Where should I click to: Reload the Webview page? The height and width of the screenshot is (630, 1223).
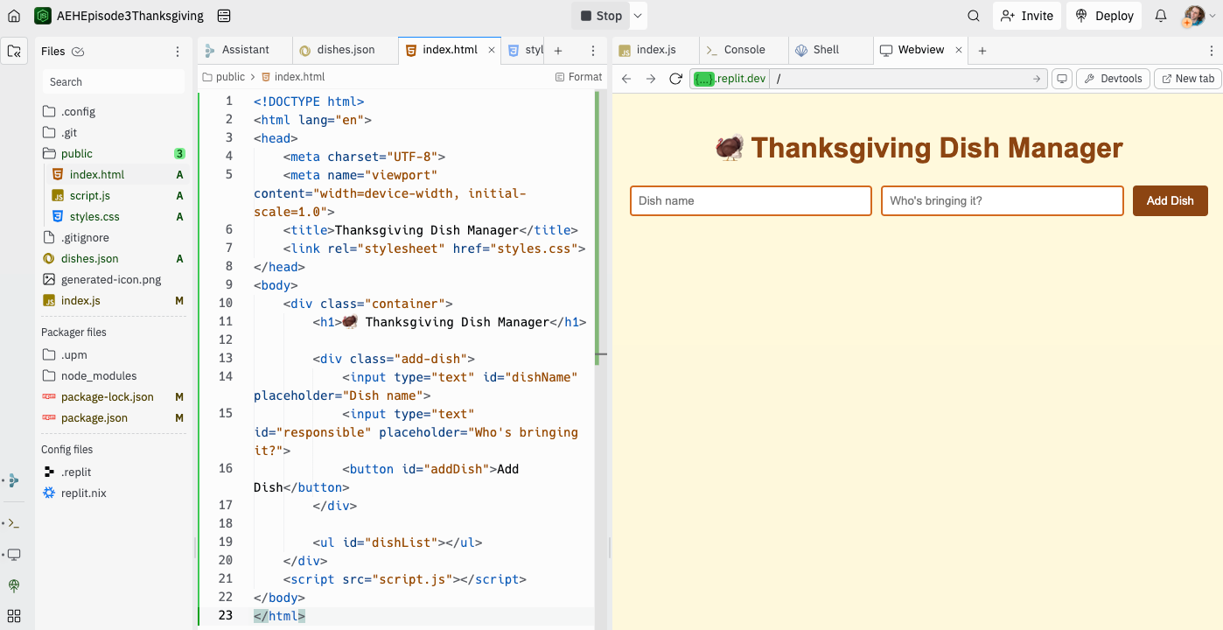675,79
